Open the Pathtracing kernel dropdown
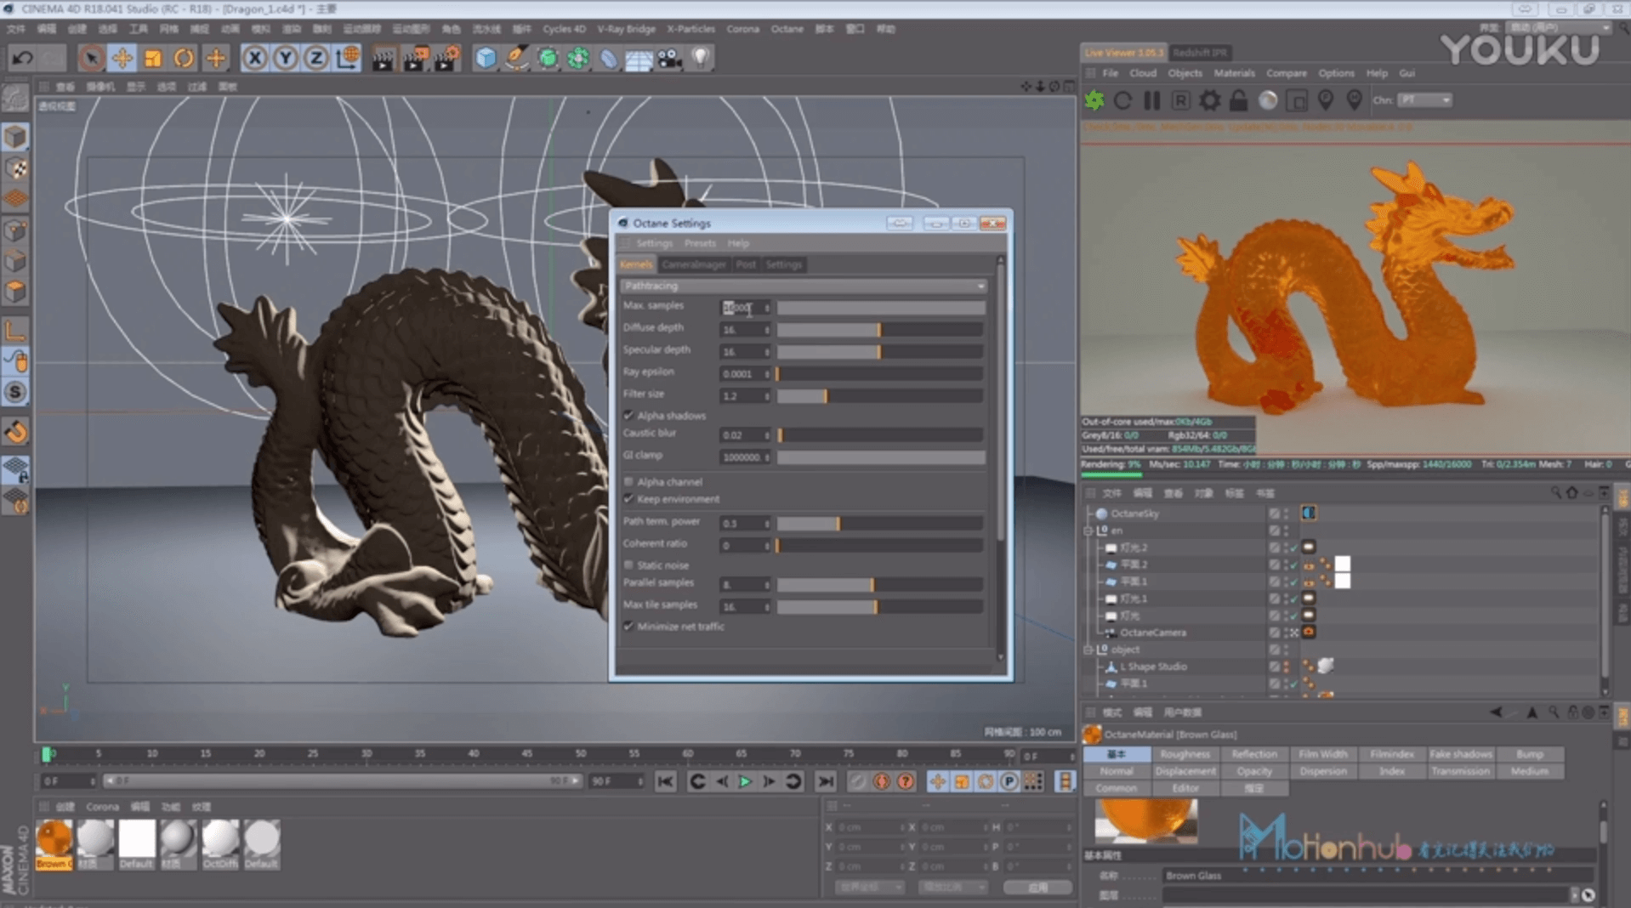This screenshot has height=908, width=1631. tap(804, 286)
